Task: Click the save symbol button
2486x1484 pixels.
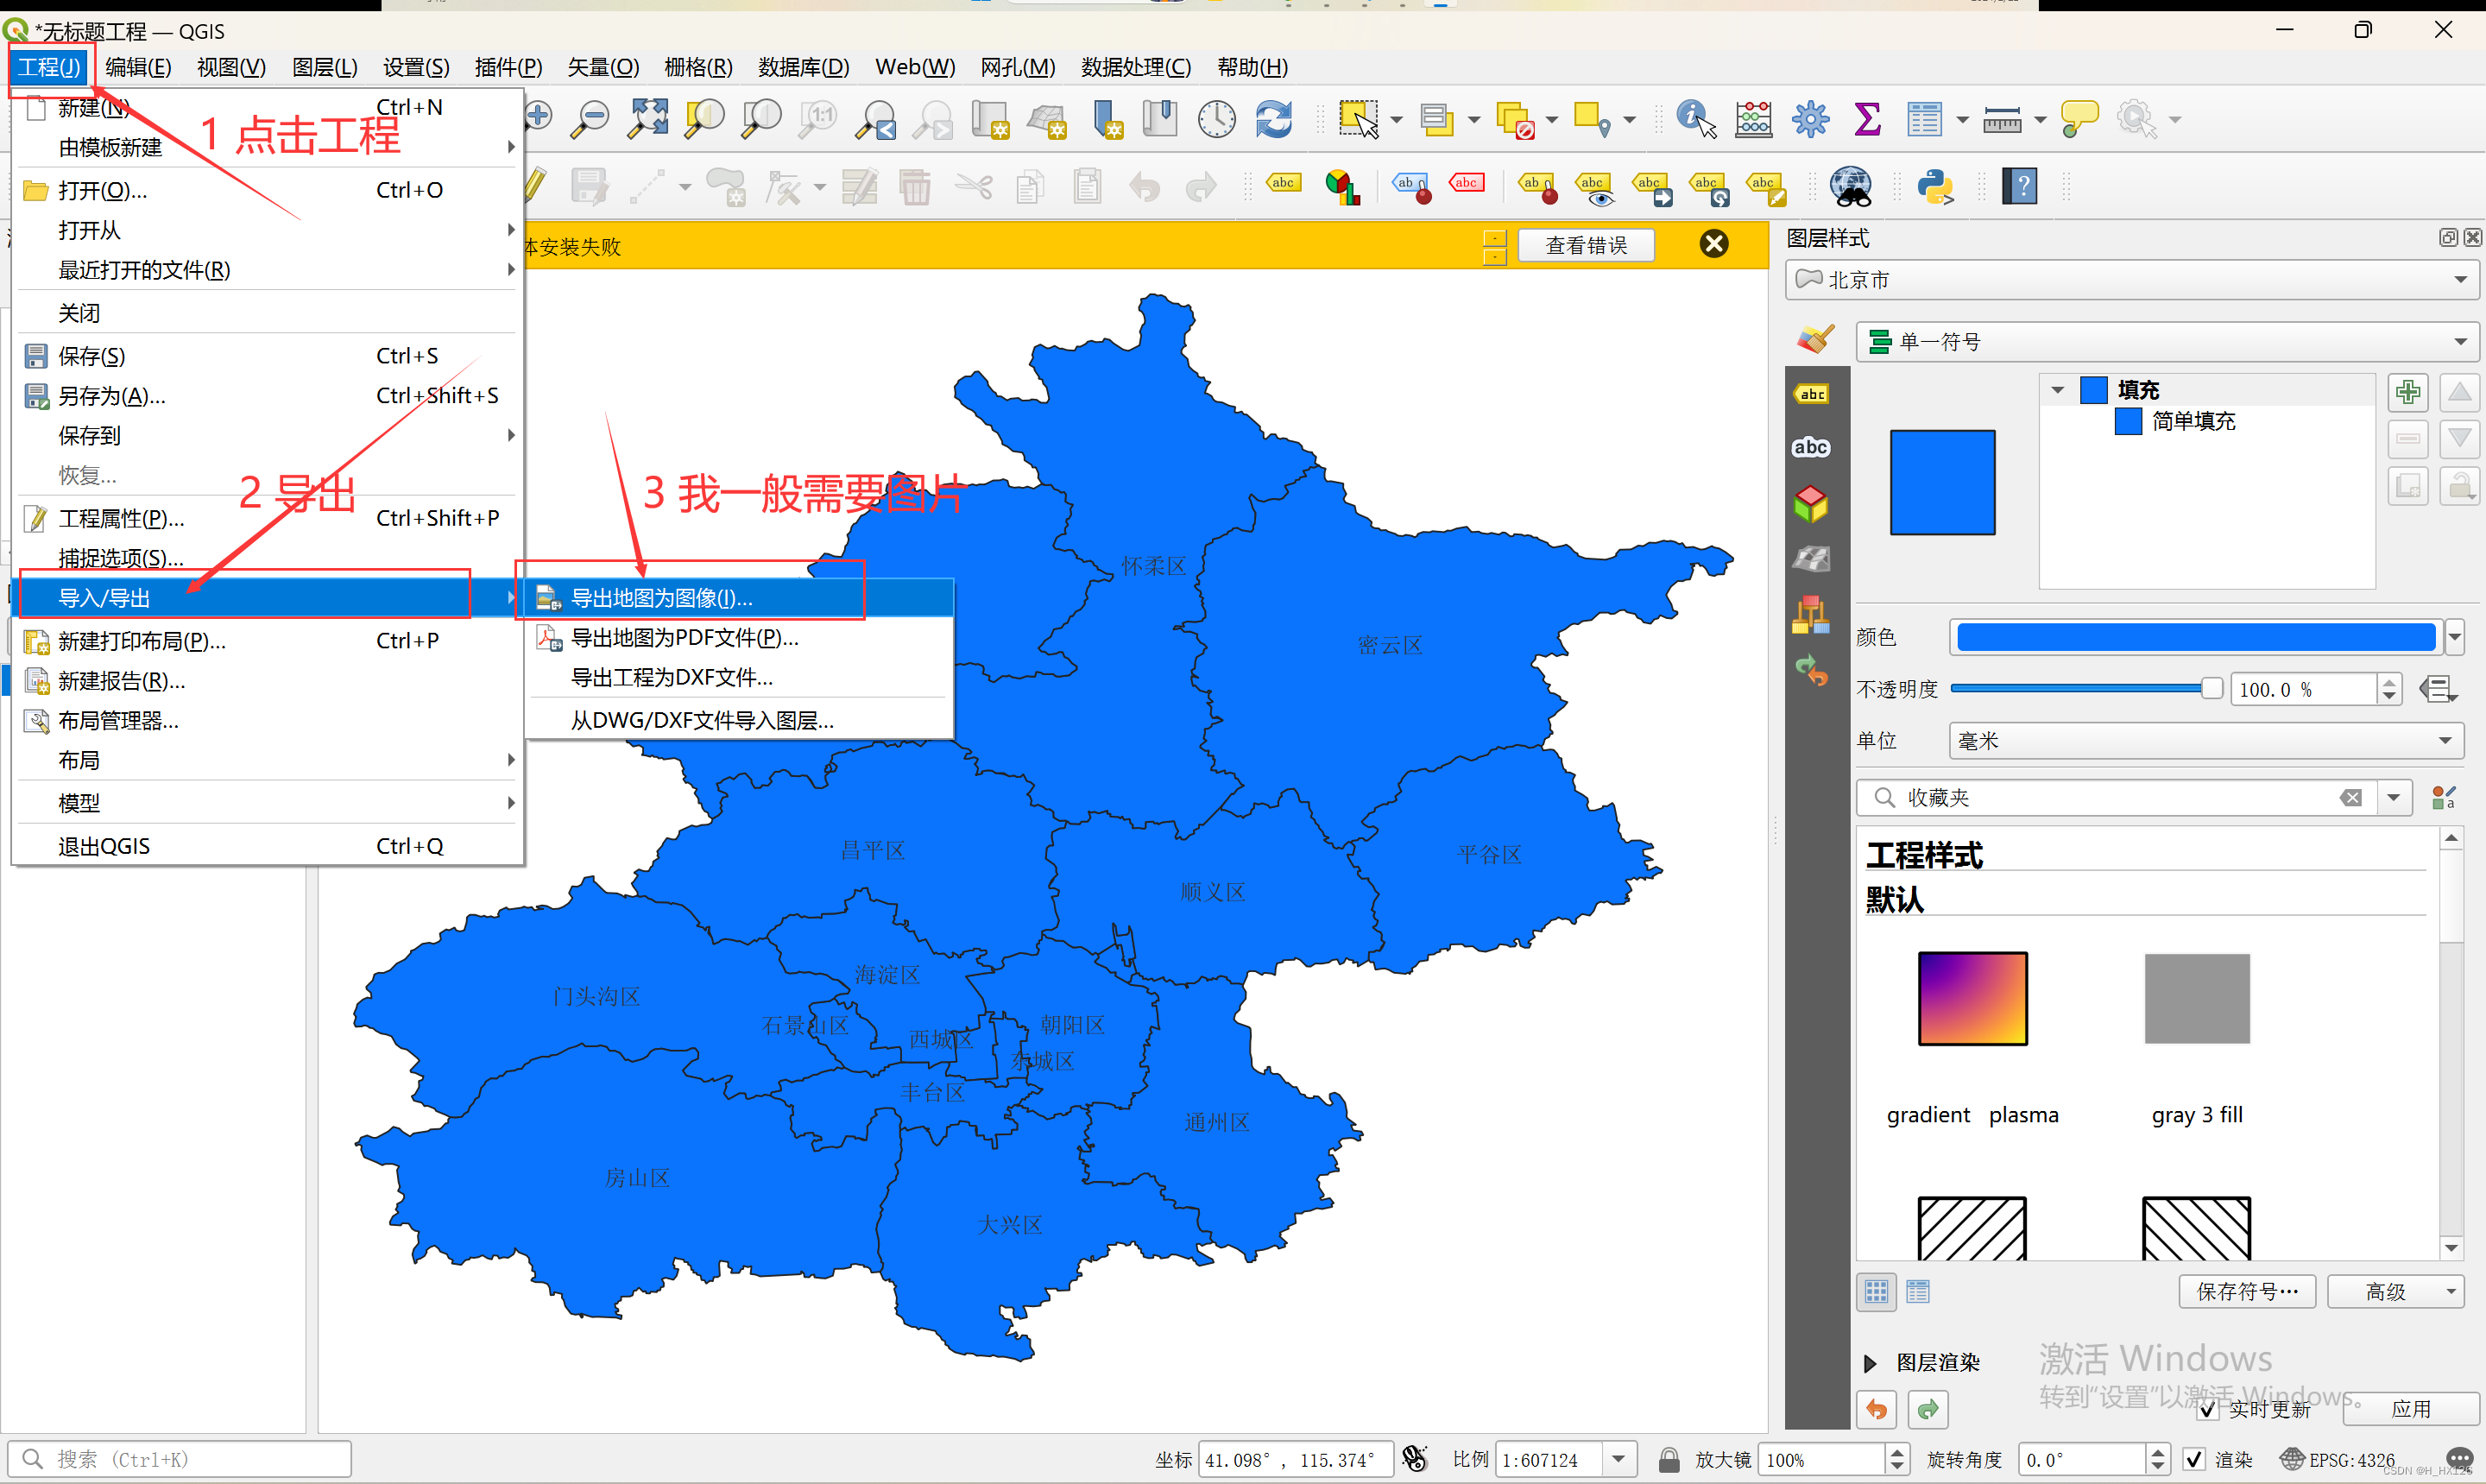Action: [x=2246, y=1291]
